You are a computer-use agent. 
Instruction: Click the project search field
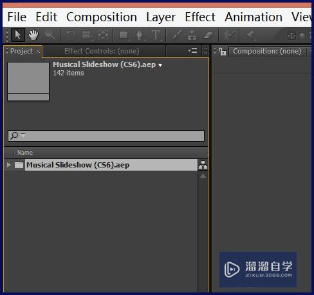[x=106, y=136]
